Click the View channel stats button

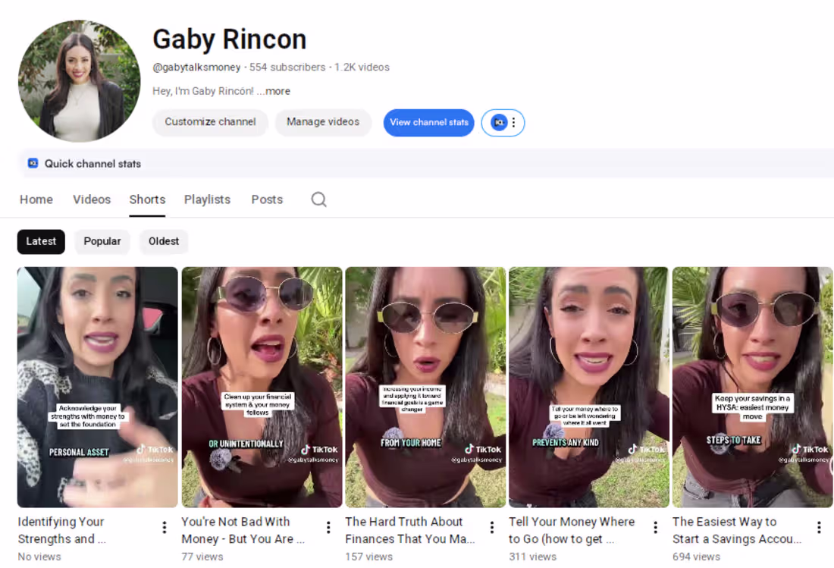pyautogui.click(x=428, y=122)
